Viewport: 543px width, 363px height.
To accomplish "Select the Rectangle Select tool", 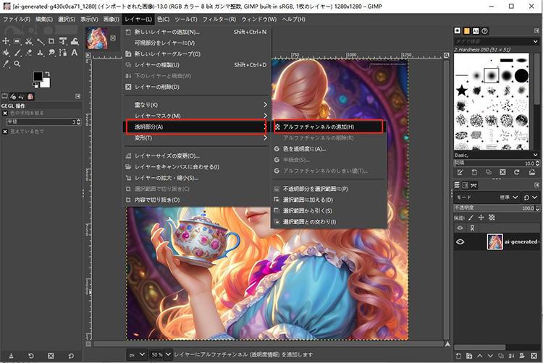I will [x=17, y=41].
